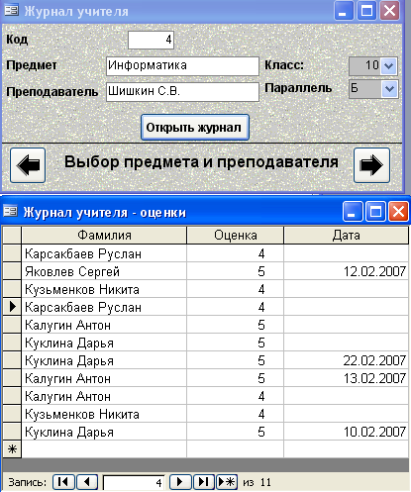The height and width of the screenshot is (492, 411).
Task: Click the cell Яковлев Сергей
Action: (x=104, y=271)
